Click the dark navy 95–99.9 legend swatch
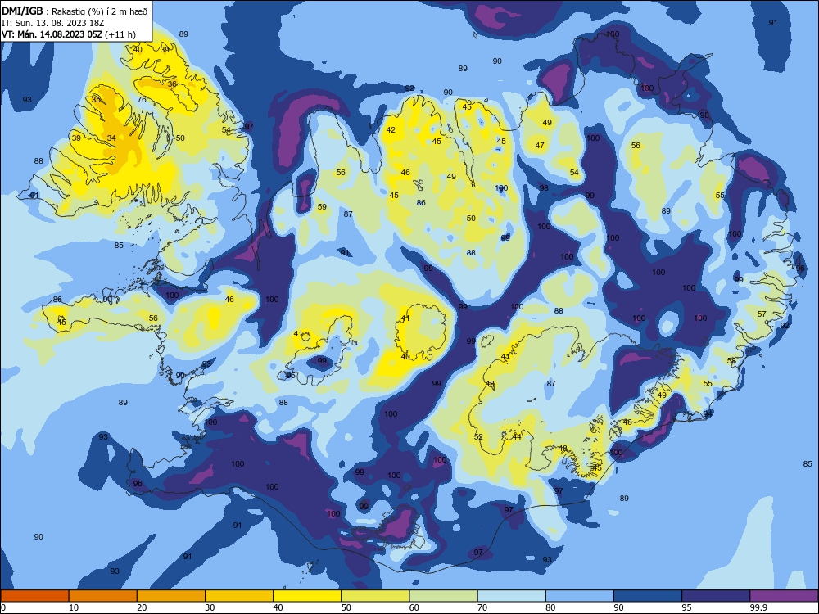Viewport: 819px width, 614px height. pos(716,596)
